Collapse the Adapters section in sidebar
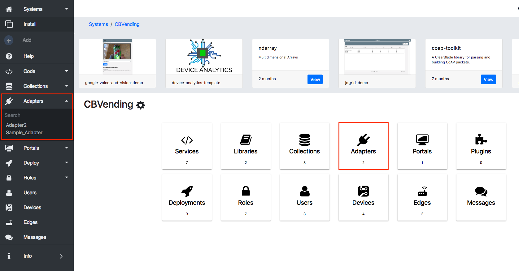519x271 pixels. 66,101
